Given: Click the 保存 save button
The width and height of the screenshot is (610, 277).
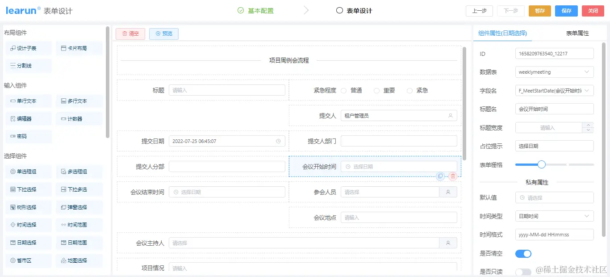Looking at the screenshot, I should pos(566,11).
